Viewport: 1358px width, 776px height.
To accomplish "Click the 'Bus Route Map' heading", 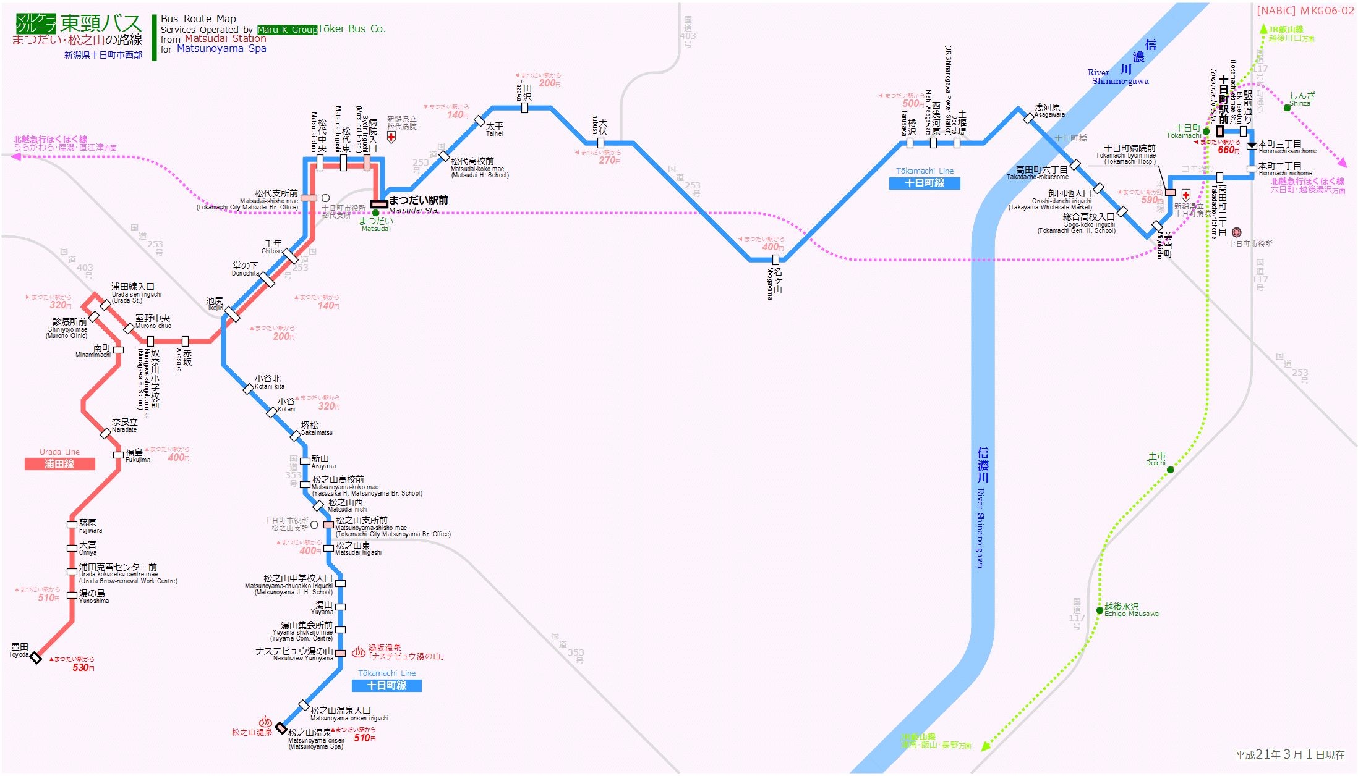I will [199, 19].
